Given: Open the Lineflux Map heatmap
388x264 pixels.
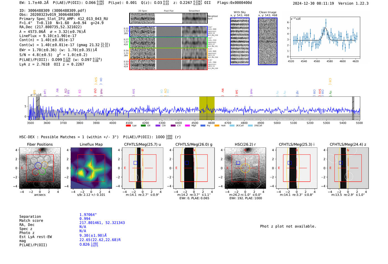Looking at the screenshot, I should [x=91, y=168].
